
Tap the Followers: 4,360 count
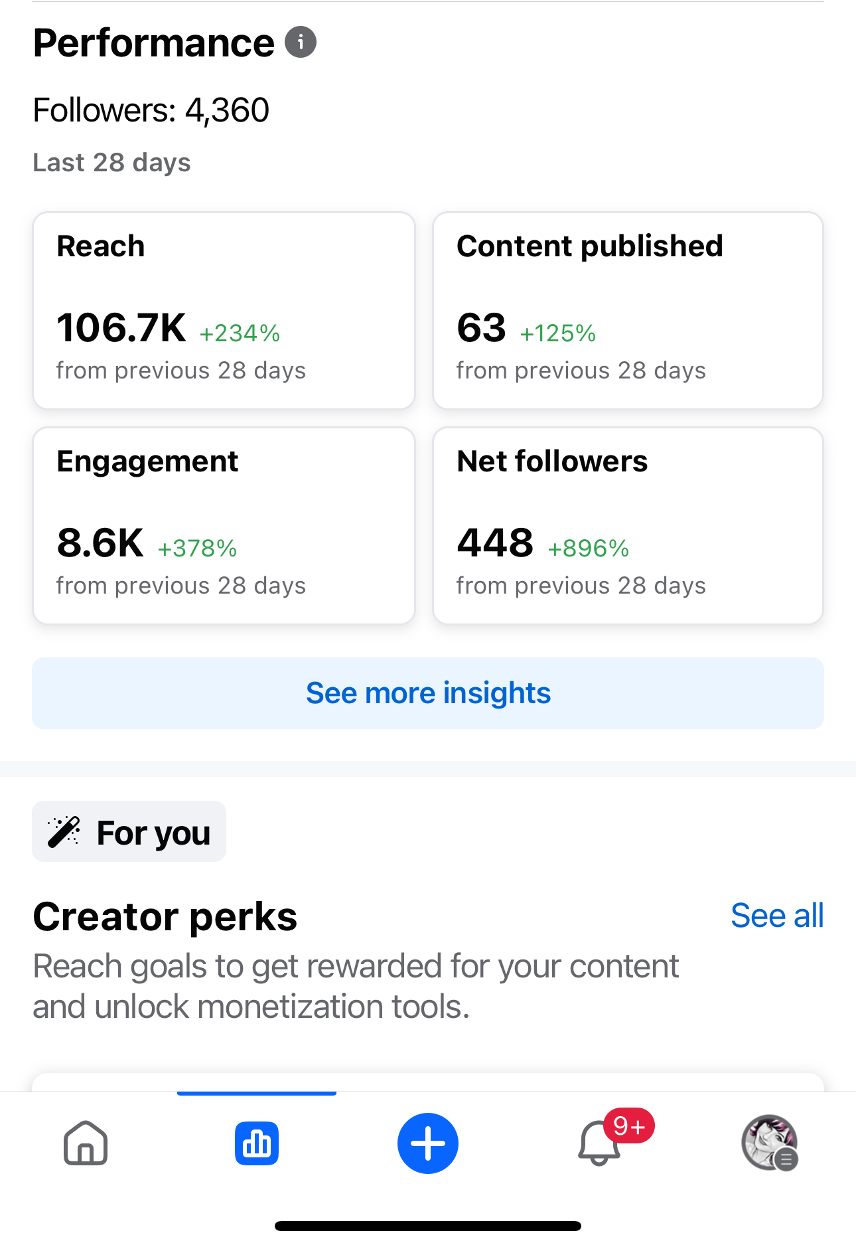click(x=151, y=110)
